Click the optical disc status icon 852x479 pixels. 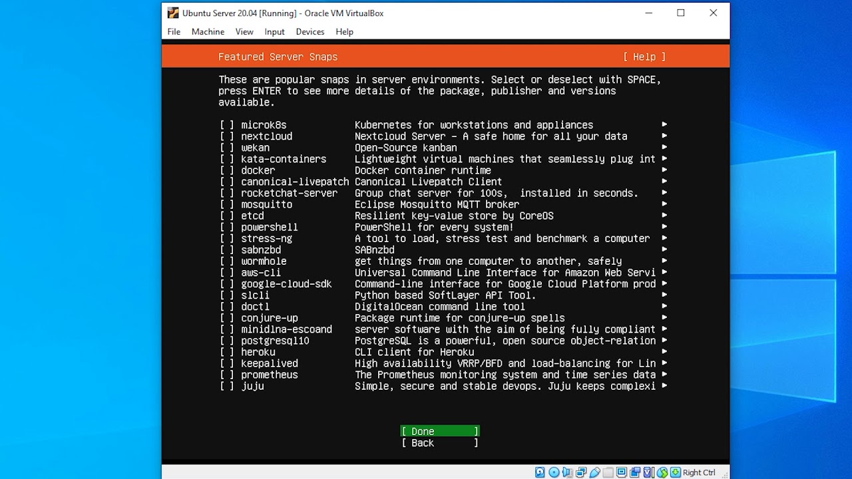pyautogui.click(x=554, y=472)
